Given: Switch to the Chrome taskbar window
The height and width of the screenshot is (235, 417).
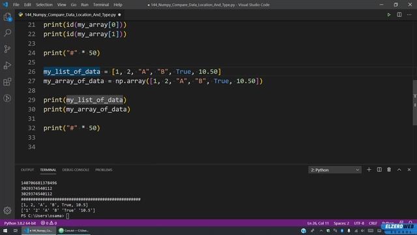Looking at the screenshot, I should click(74, 230).
